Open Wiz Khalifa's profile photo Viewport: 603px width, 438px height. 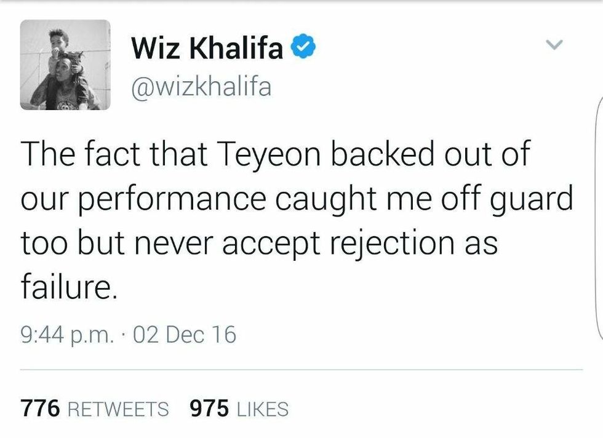(x=65, y=65)
